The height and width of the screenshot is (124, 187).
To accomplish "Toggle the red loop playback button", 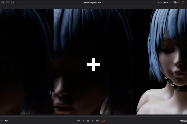I will (x=103, y=121).
